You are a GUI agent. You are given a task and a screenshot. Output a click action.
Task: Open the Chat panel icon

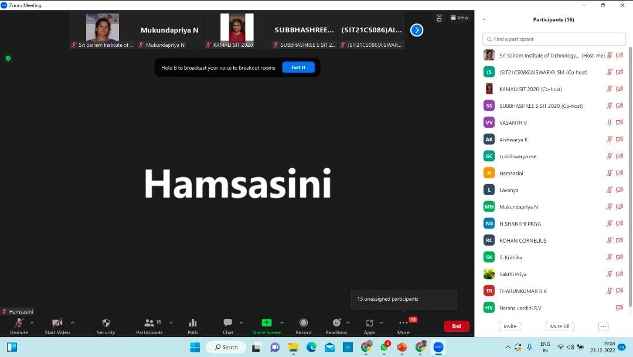228,323
